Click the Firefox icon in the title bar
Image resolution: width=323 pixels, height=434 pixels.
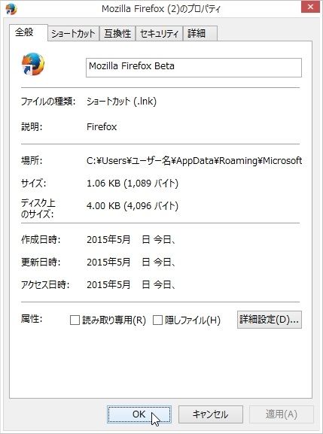[x=11, y=8]
